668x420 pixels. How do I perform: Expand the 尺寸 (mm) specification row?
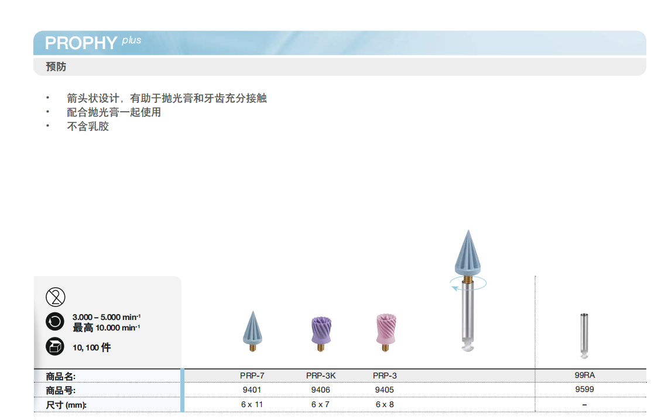coord(61,404)
